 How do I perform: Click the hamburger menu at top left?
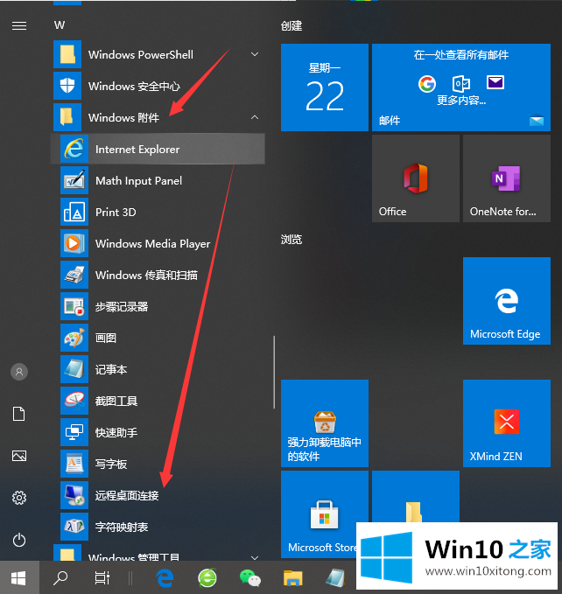click(x=19, y=25)
